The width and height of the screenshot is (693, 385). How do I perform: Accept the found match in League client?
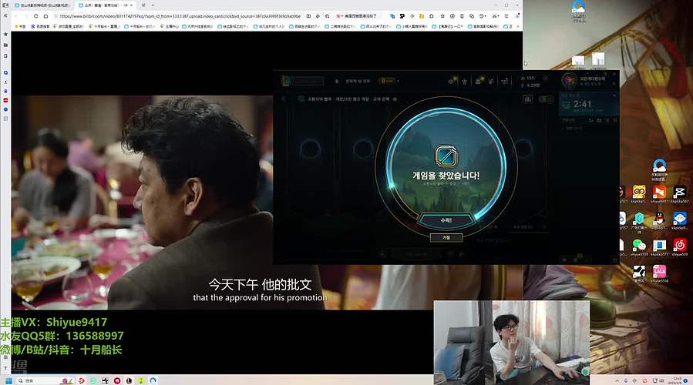[x=446, y=220]
